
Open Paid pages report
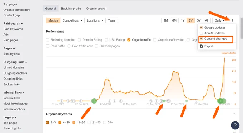(11, 40)
